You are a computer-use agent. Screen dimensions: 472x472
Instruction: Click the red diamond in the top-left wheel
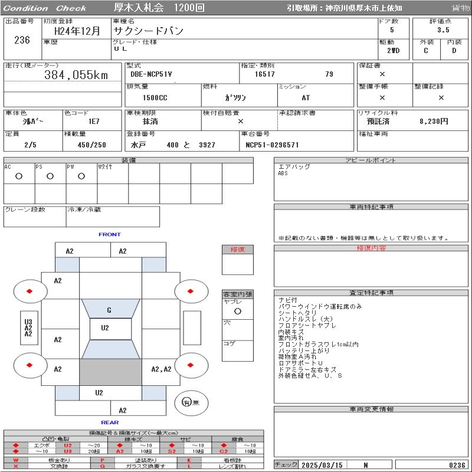click(x=29, y=291)
